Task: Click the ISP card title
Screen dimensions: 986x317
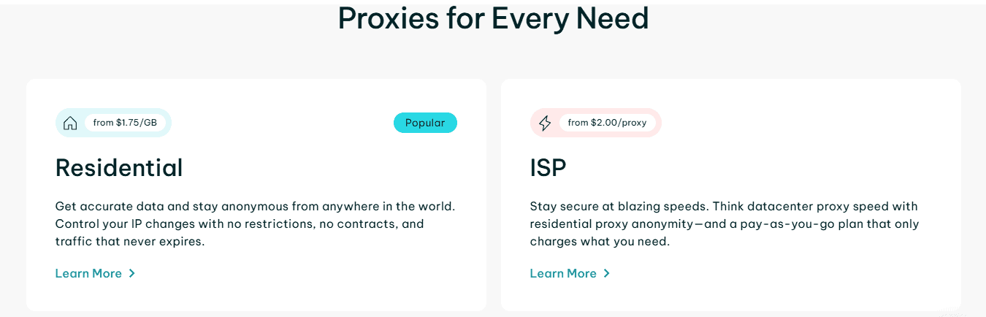Action: coord(549,167)
